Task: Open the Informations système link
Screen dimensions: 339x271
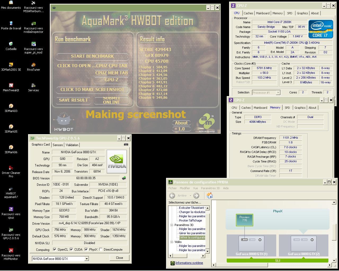Action: click(189, 263)
